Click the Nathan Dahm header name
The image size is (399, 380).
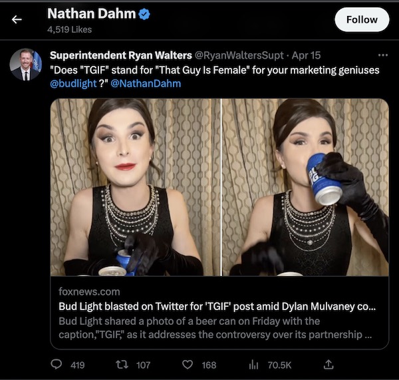coord(91,14)
